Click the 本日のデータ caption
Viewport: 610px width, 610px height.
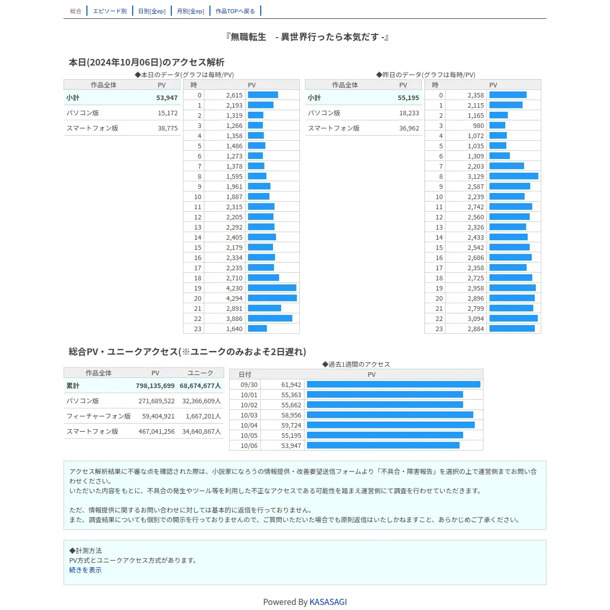point(184,75)
